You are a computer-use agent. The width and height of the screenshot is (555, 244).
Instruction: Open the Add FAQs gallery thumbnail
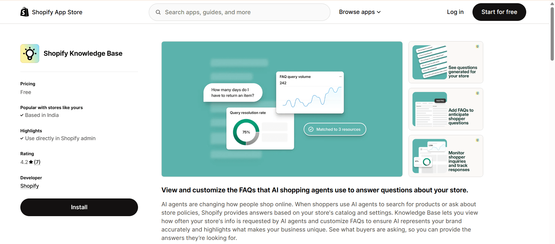point(445,109)
